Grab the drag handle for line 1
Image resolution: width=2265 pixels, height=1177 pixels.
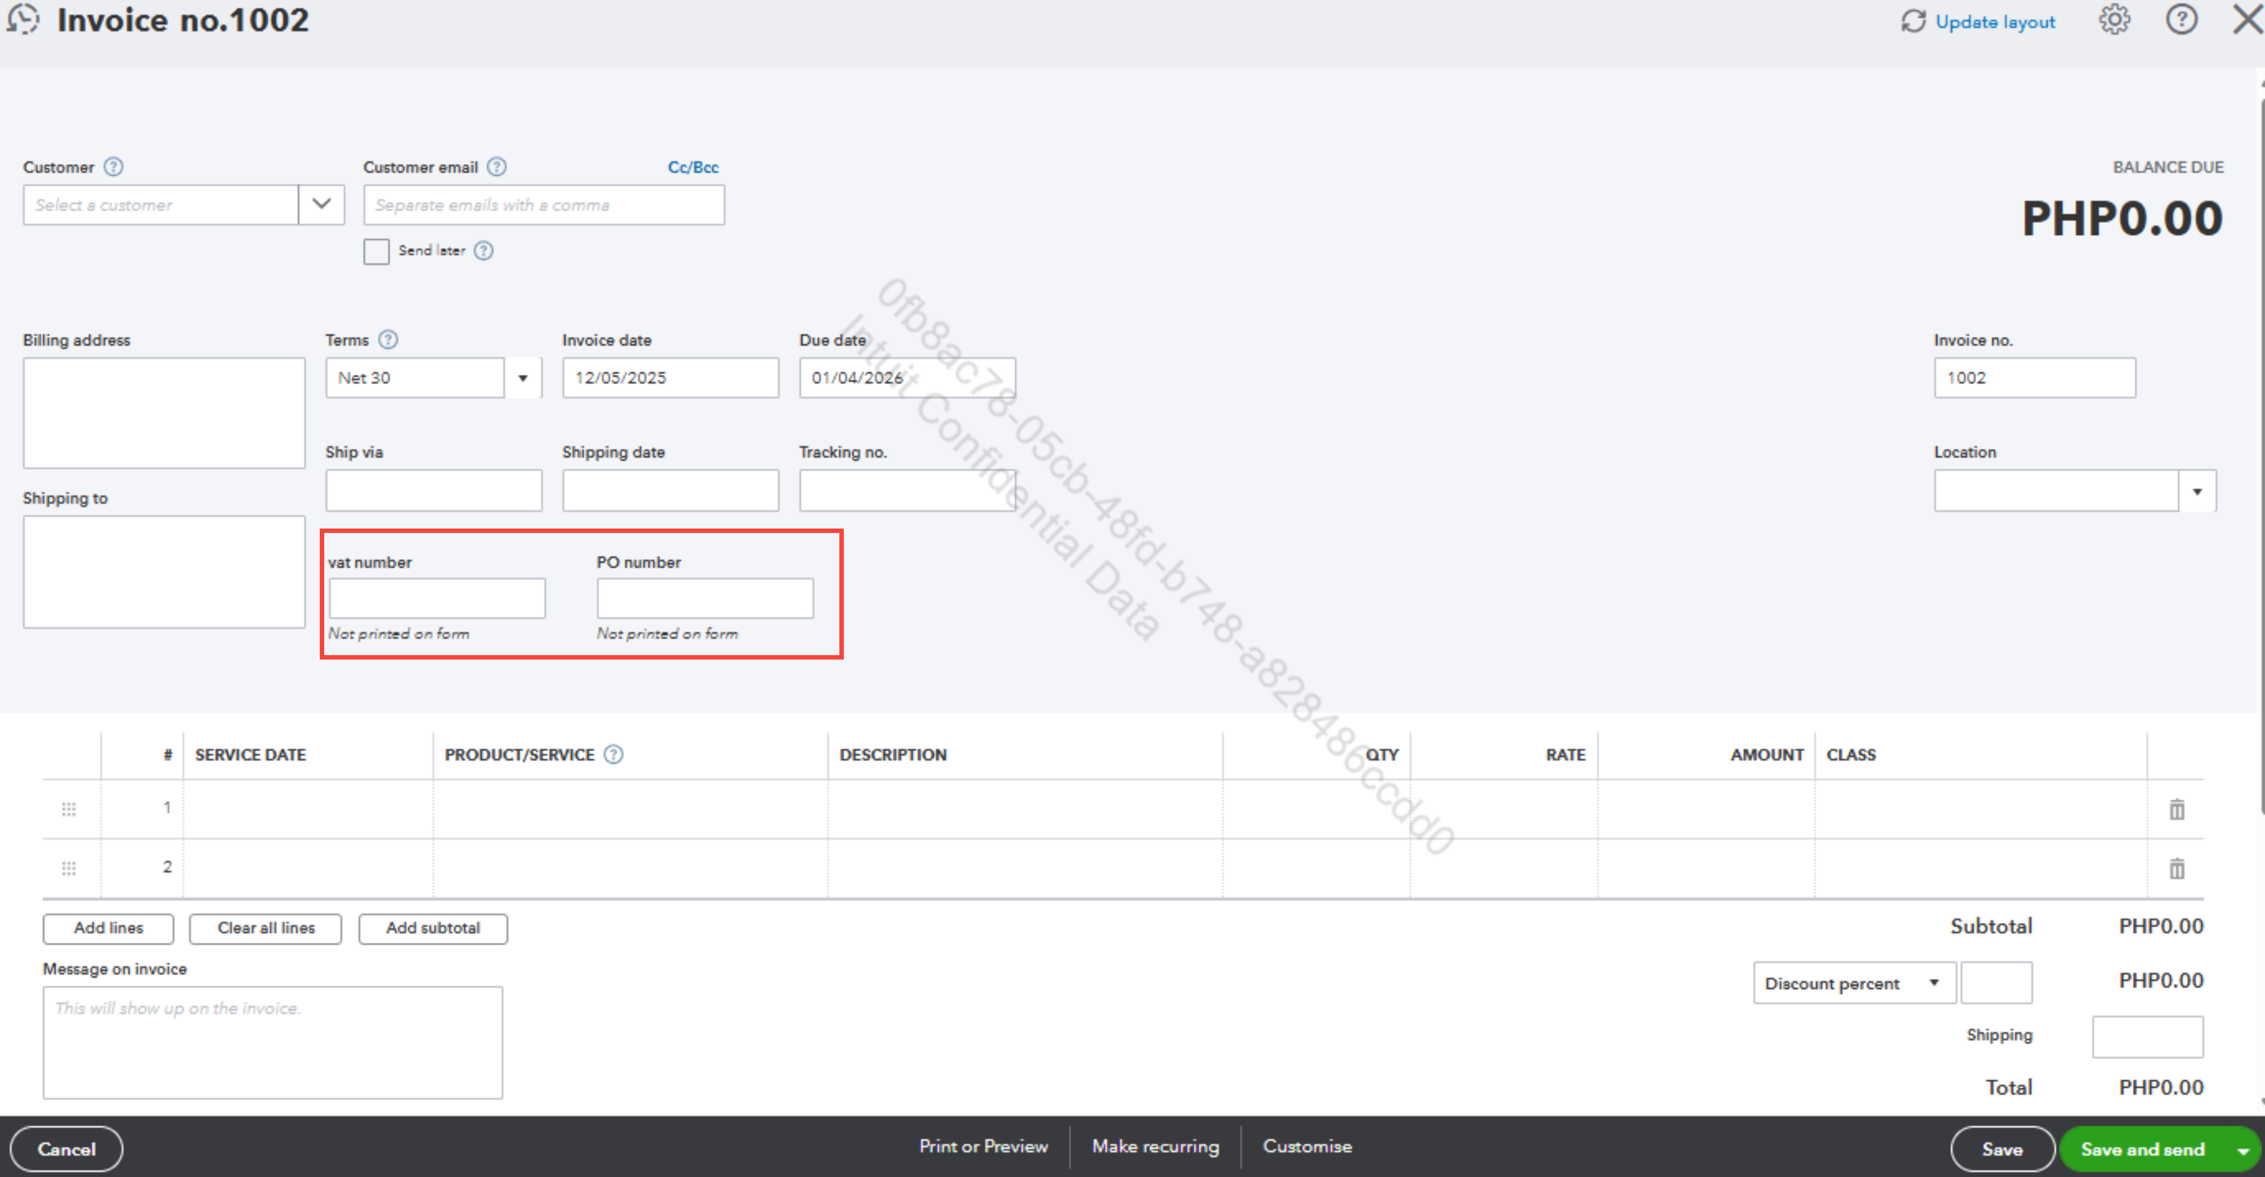[x=69, y=809]
